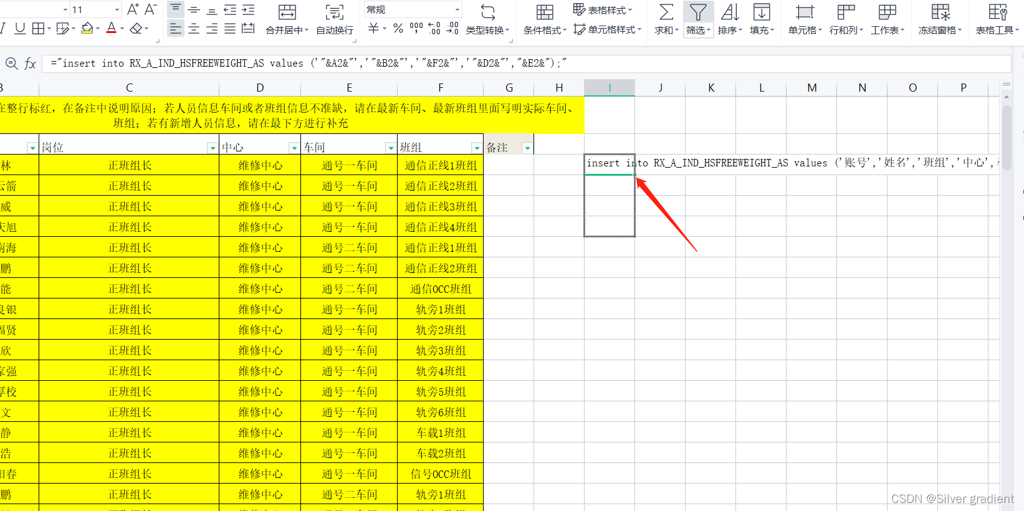Select the cell containing 信号OCC班组
1024x511 pixels.
click(441, 474)
